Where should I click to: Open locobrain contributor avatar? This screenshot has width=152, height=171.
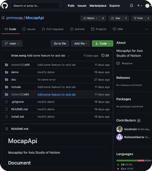[120, 129]
